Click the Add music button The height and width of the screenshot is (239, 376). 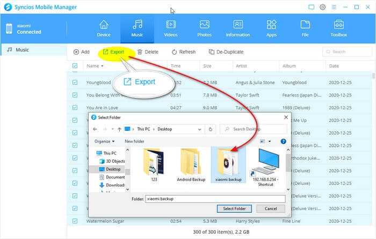[x=81, y=52]
